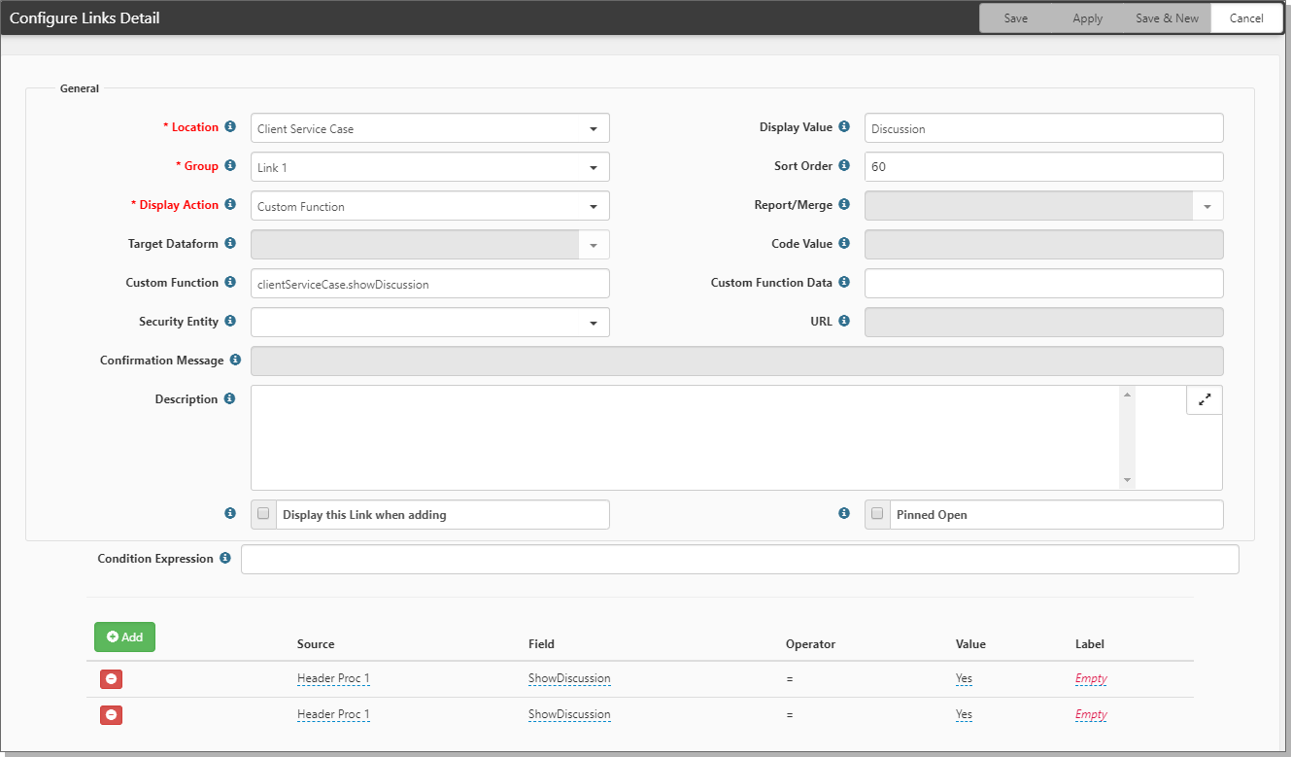
Task: Click the Source column header
Action: click(316, 644)
